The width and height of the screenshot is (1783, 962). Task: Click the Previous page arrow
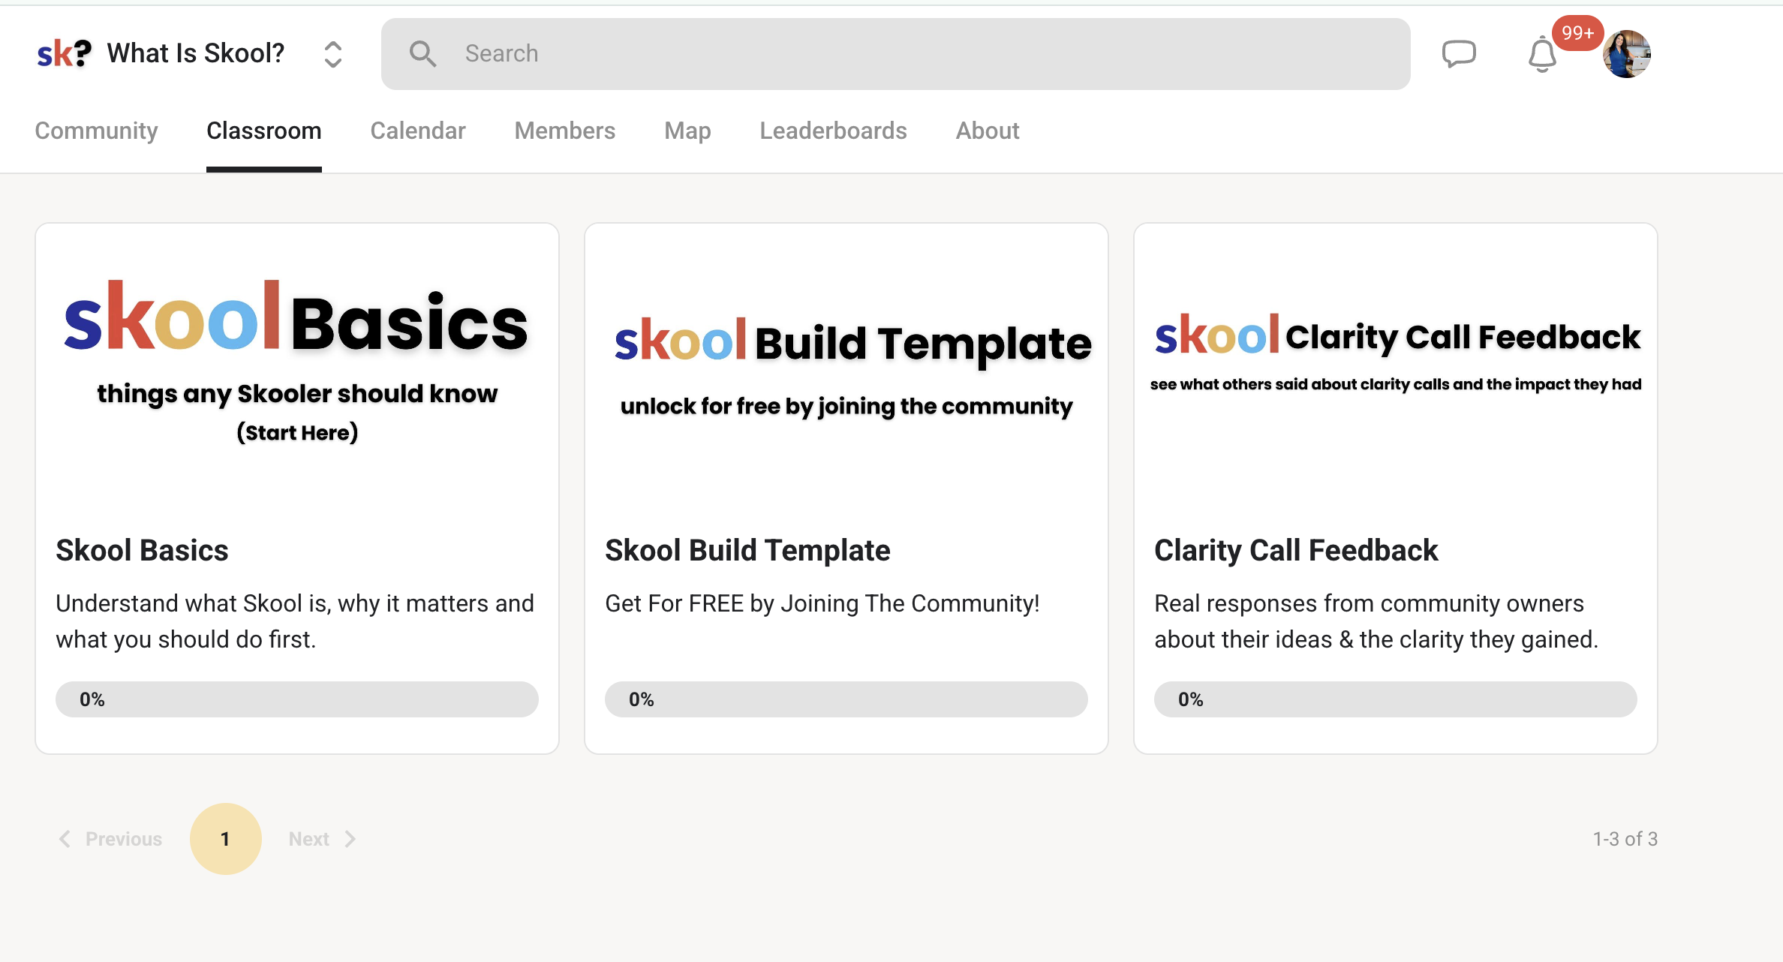(x=65, y=839)
